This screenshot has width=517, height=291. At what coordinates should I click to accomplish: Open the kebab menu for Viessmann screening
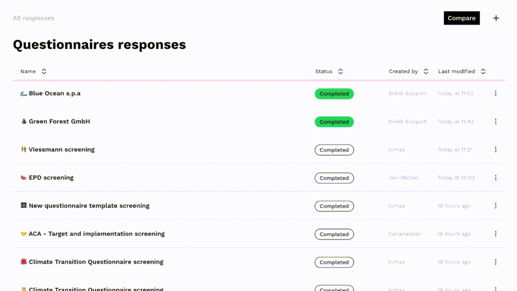[495, 149]
